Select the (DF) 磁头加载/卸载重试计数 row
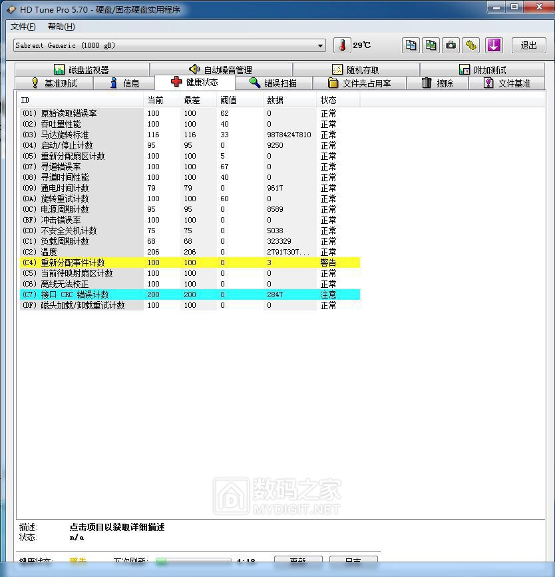This screenshot has width=555, height=577. click(x=190, y=305)
